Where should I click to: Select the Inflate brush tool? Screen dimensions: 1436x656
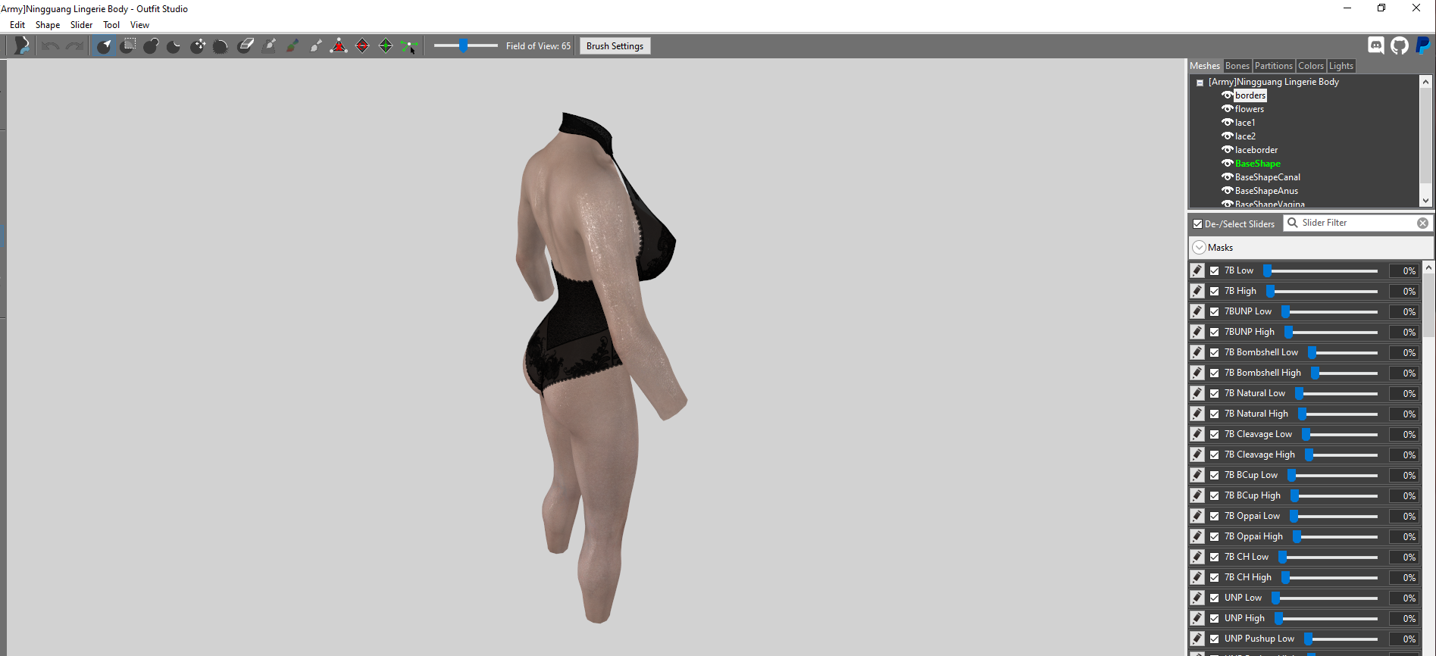coord(151,46)
